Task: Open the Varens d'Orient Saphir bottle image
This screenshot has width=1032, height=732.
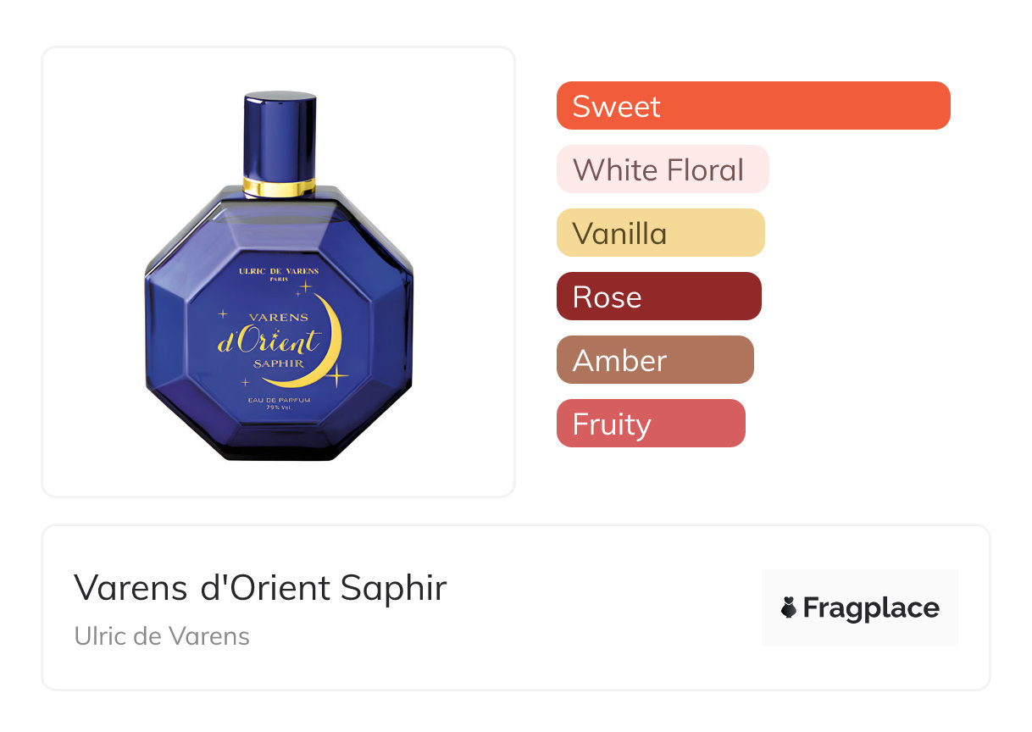Action: 279,276
